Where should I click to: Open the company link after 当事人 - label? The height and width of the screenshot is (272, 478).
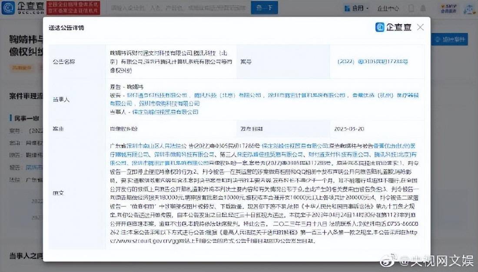point(165,112)
